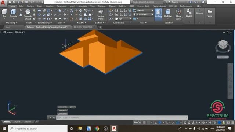Viewport: 235px width, 132px height.
Task: Click the keyword search box in title bar
Action: click(x=148, y=2)
